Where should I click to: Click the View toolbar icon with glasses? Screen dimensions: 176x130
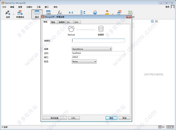(x=48, y=13)
